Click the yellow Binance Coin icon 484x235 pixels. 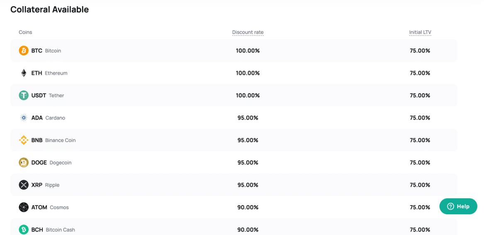(x=24, y=140)
